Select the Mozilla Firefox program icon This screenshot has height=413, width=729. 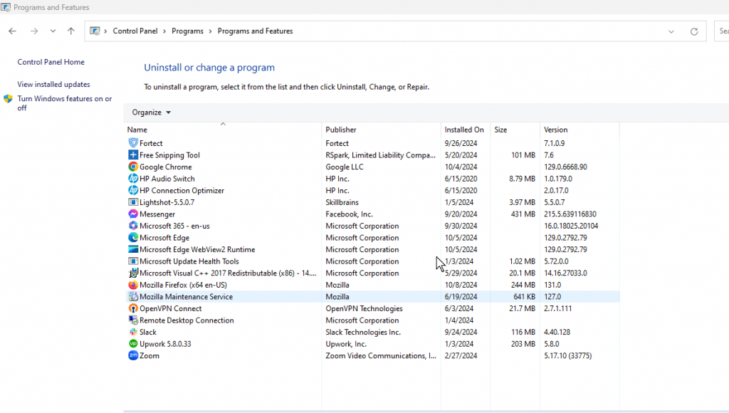(x=132, y=285)
